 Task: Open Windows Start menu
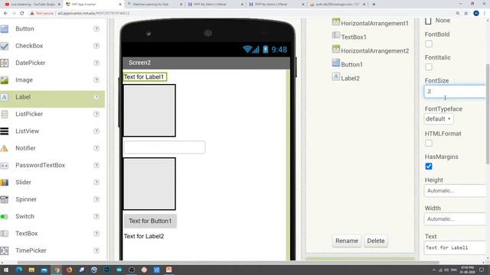coord(6,270)
